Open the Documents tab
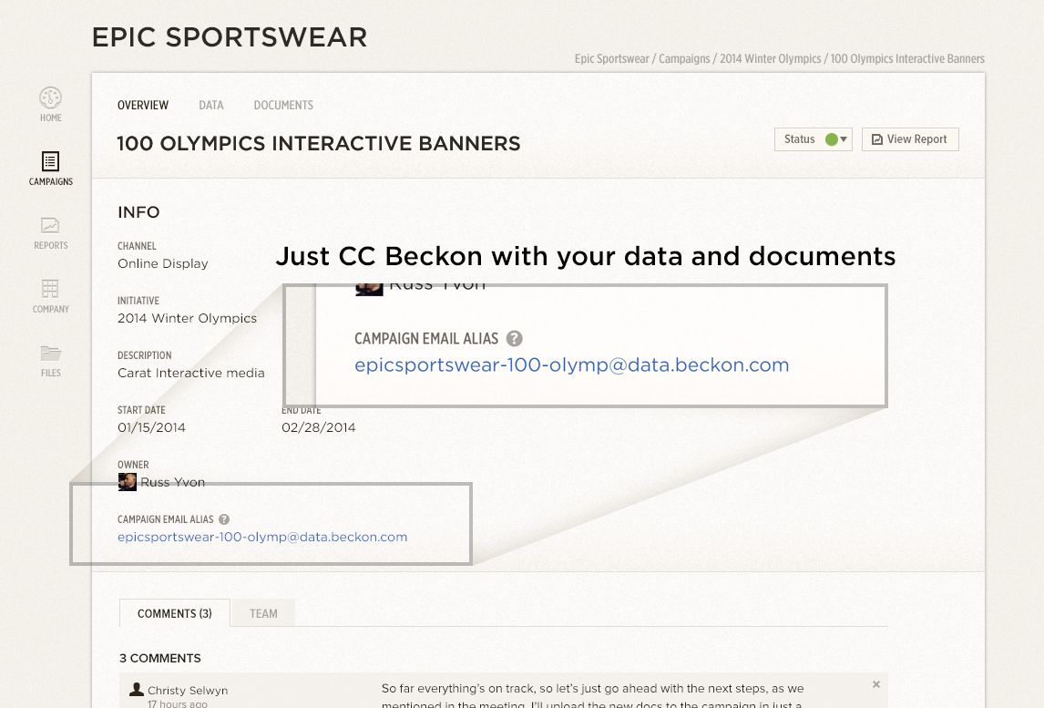This screenshot has width=1044, height=708. point(283,105)
